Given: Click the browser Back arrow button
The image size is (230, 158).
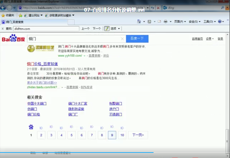Looking at the screenshot, I should (3, 8).
